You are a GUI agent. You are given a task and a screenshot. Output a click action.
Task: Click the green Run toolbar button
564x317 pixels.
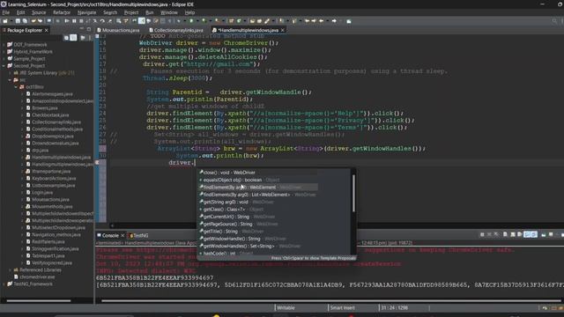point(191,21)
